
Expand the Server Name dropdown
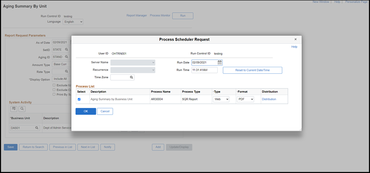[x=133, y=62]
